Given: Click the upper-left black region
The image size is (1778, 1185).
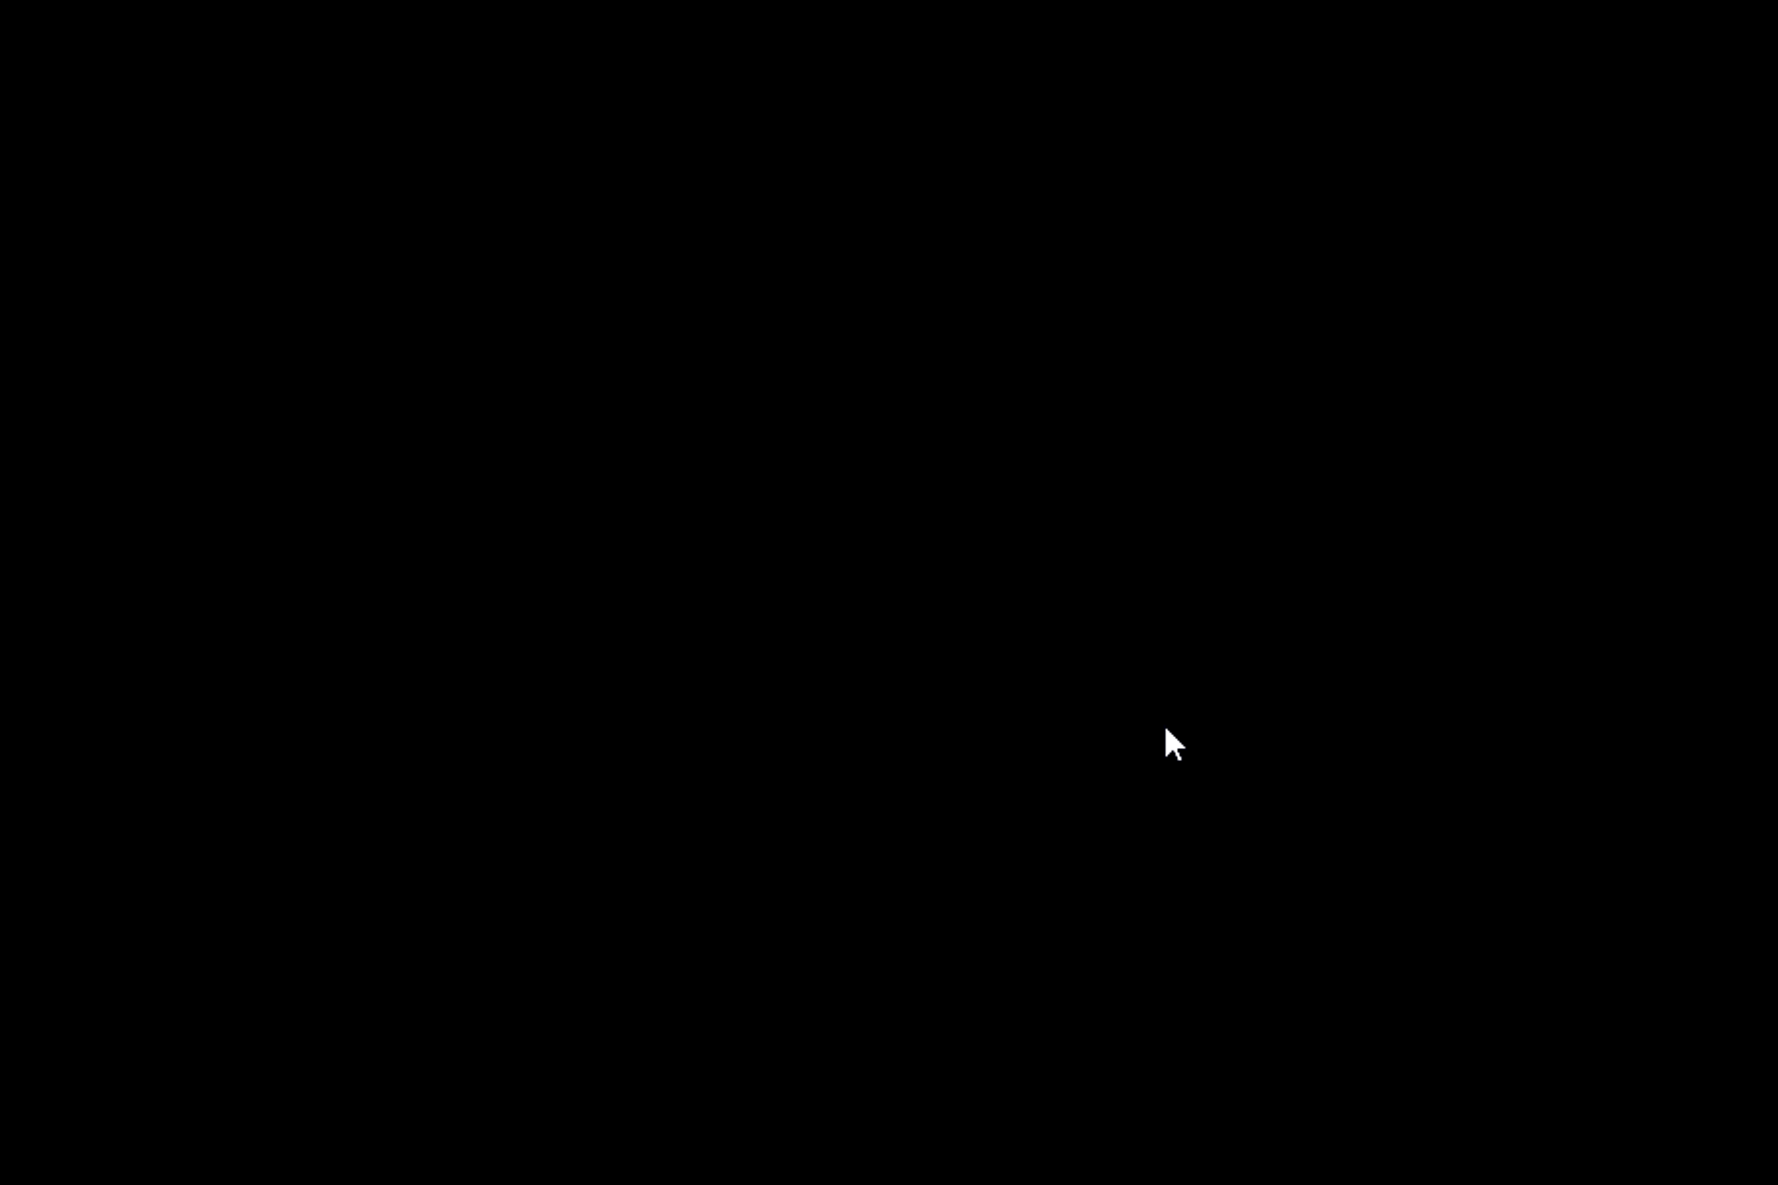Looking at the screenshot, I should (x=444, y=296).
